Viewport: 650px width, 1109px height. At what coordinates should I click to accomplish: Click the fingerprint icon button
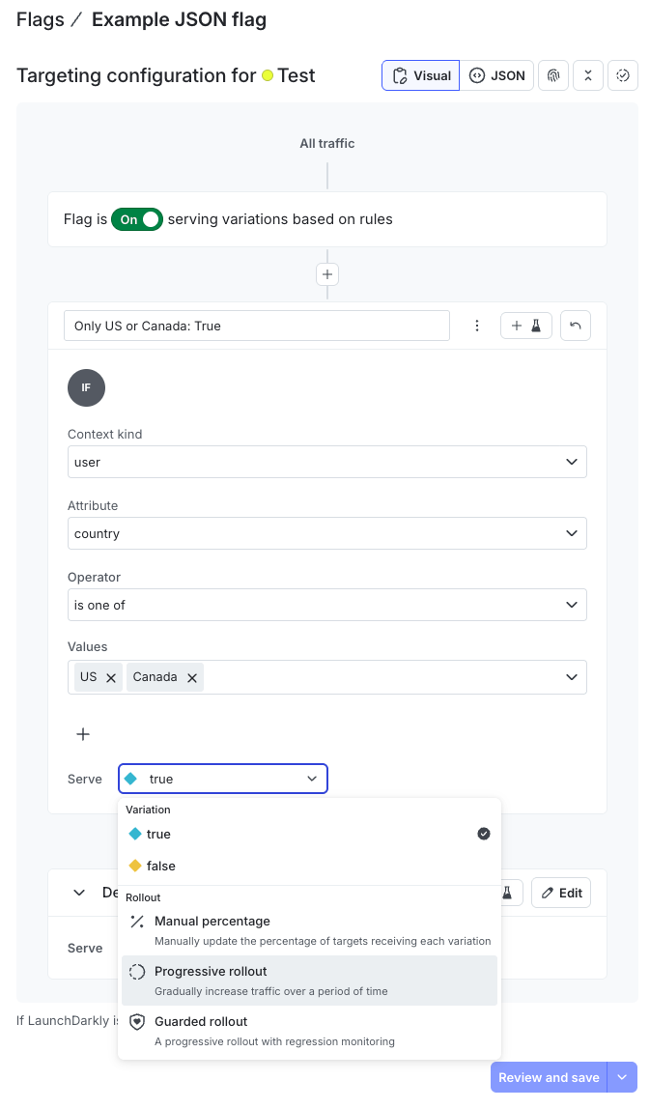click(553, 75)
